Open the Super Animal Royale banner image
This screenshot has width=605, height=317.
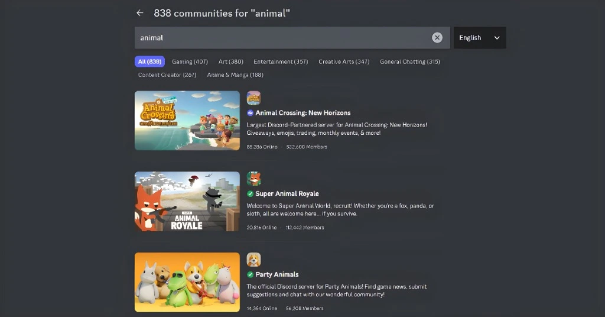click(187, 201)
